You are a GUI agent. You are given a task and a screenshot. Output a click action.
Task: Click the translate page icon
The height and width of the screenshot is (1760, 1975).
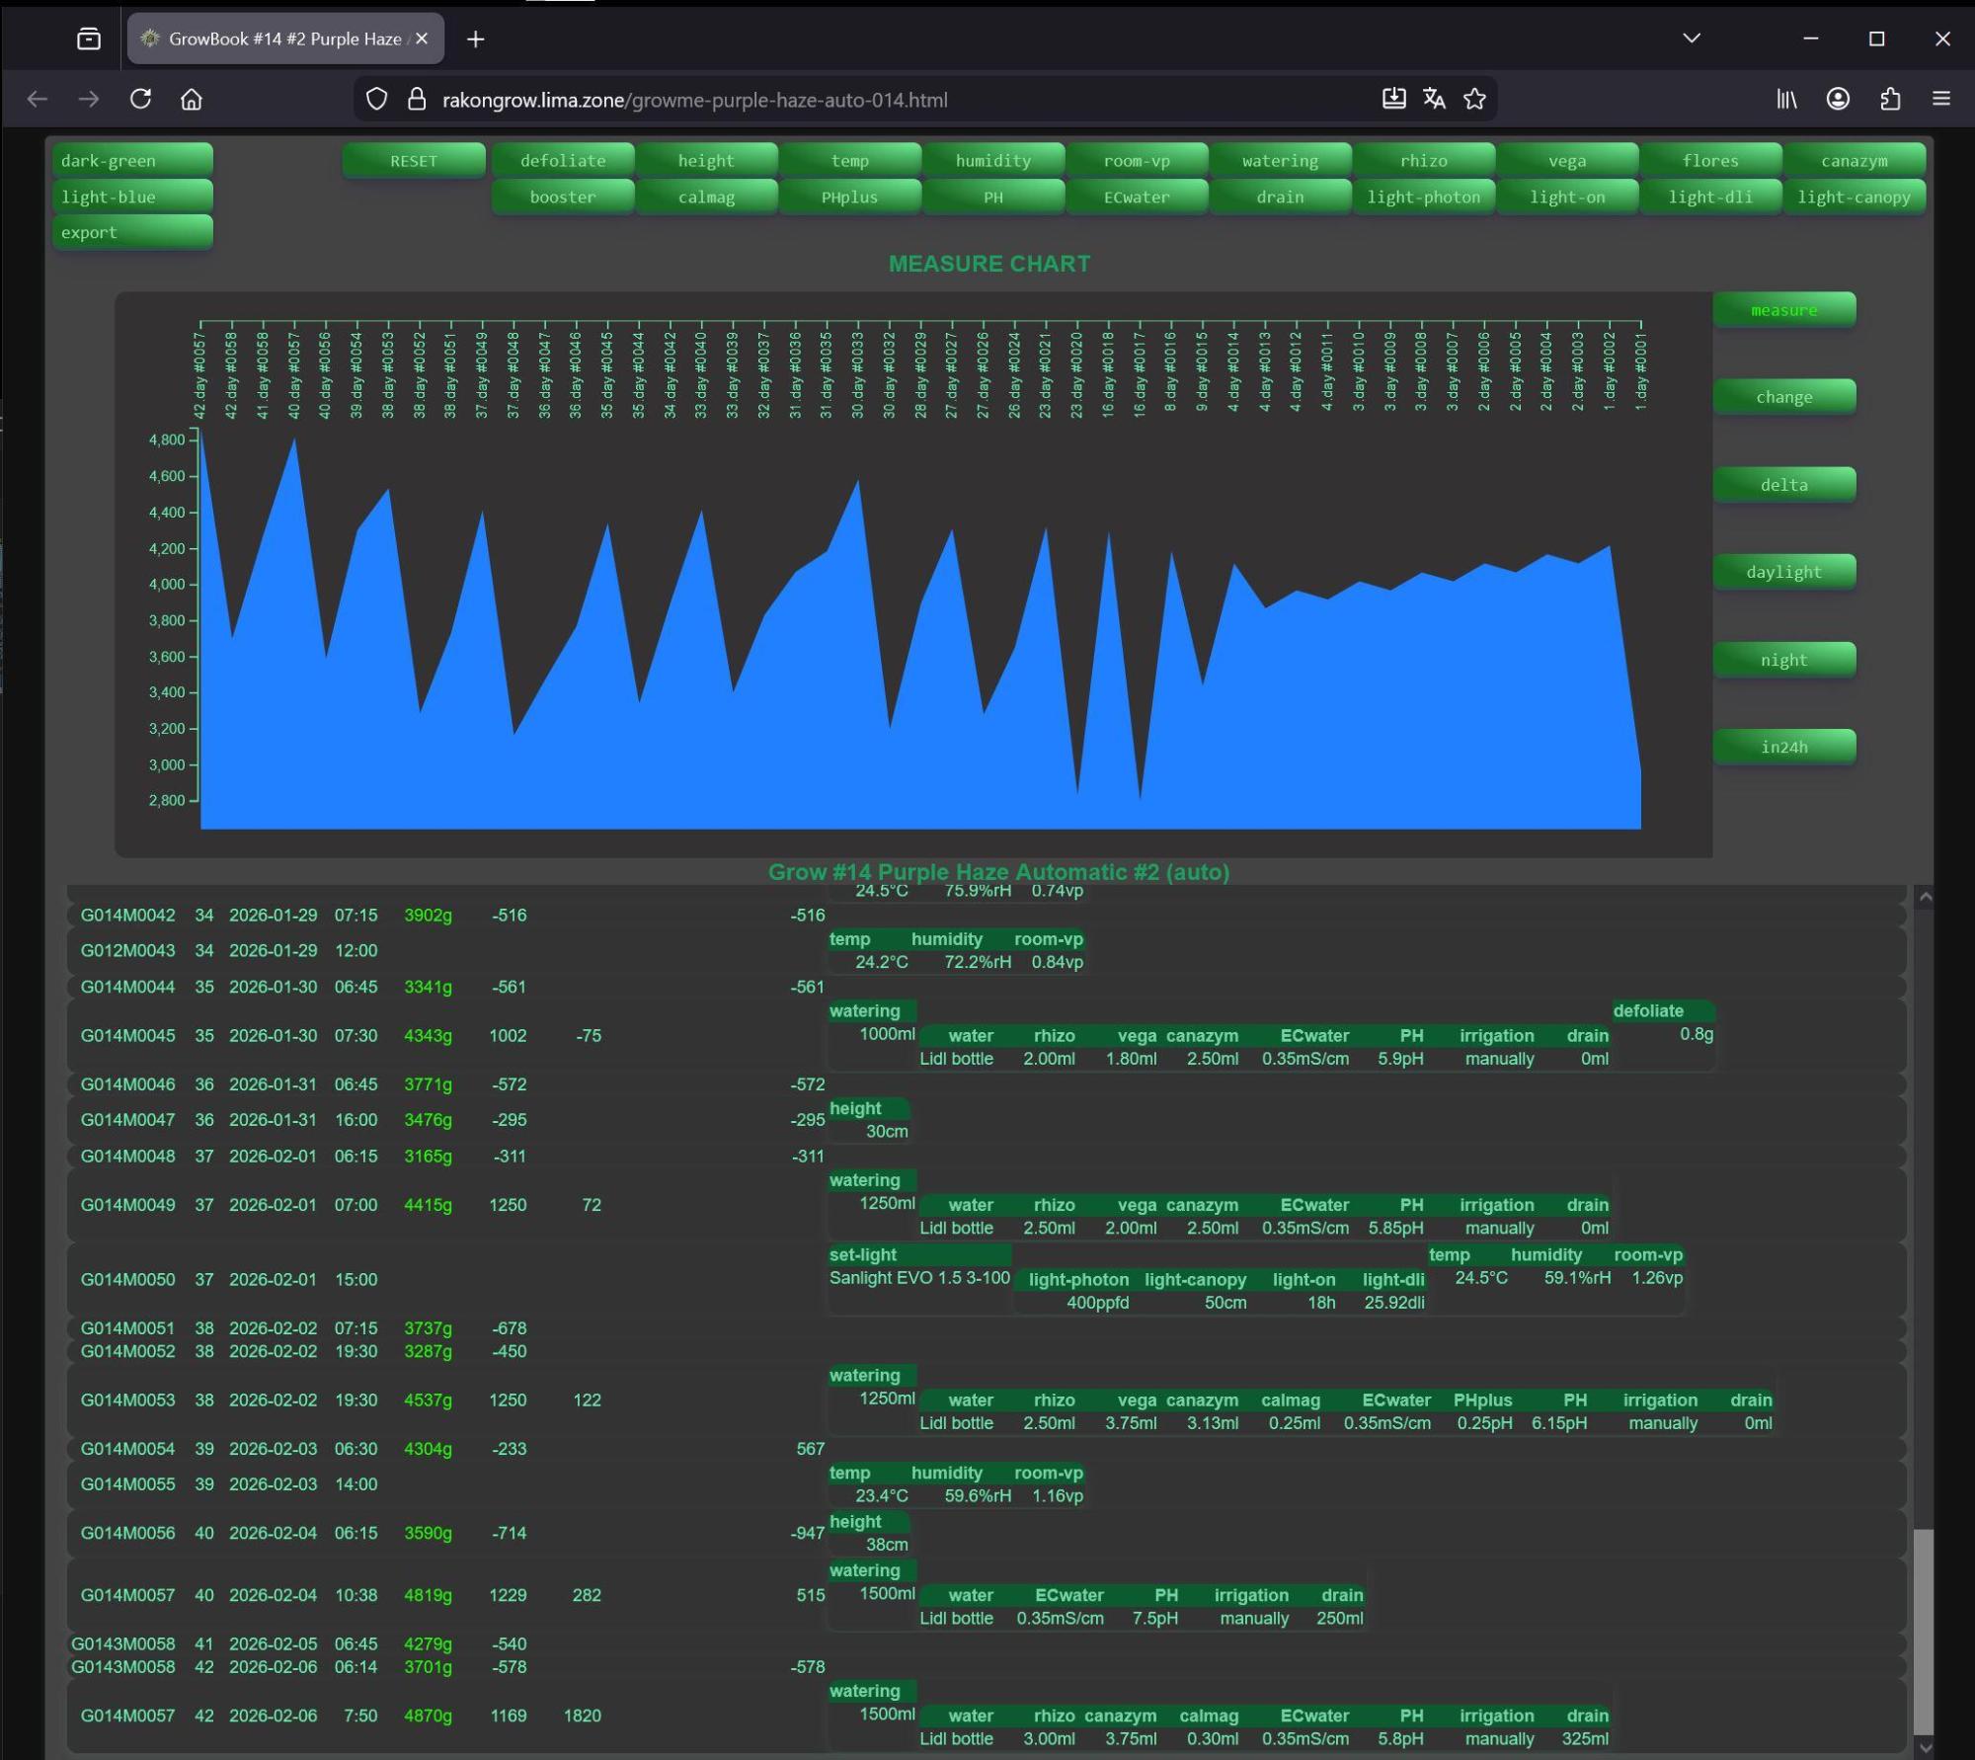[x=1434, y=99]
